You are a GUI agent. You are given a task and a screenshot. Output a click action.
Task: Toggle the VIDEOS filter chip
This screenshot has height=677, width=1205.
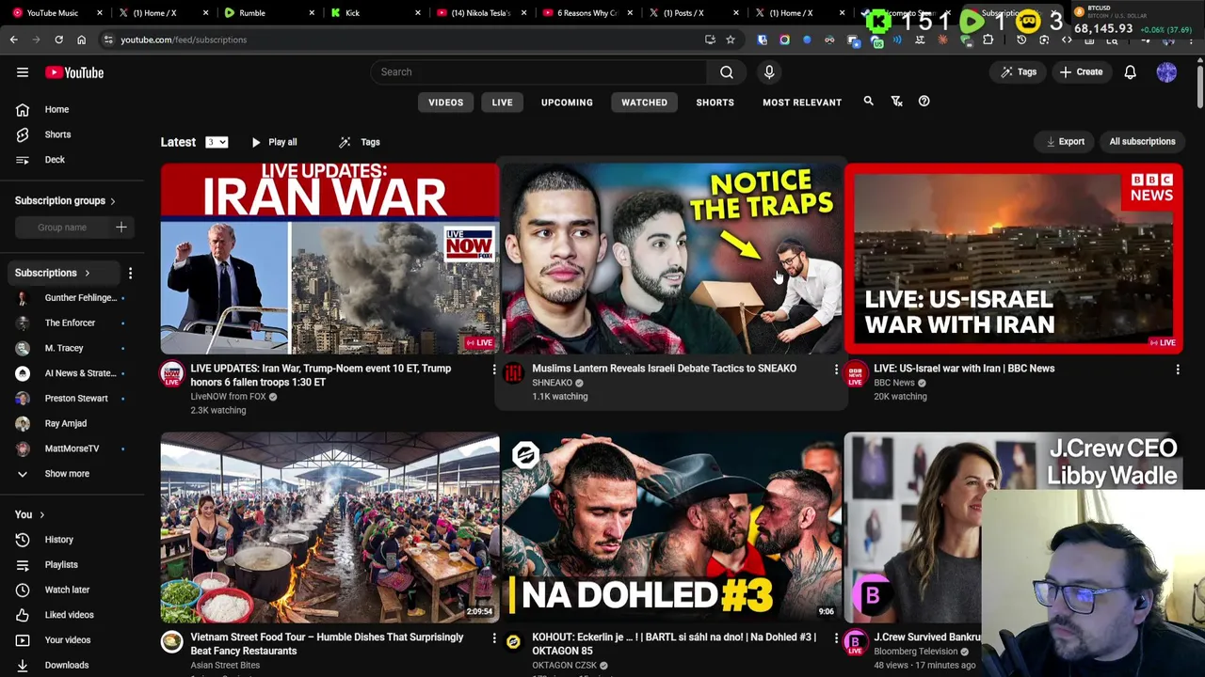(445, 102)
